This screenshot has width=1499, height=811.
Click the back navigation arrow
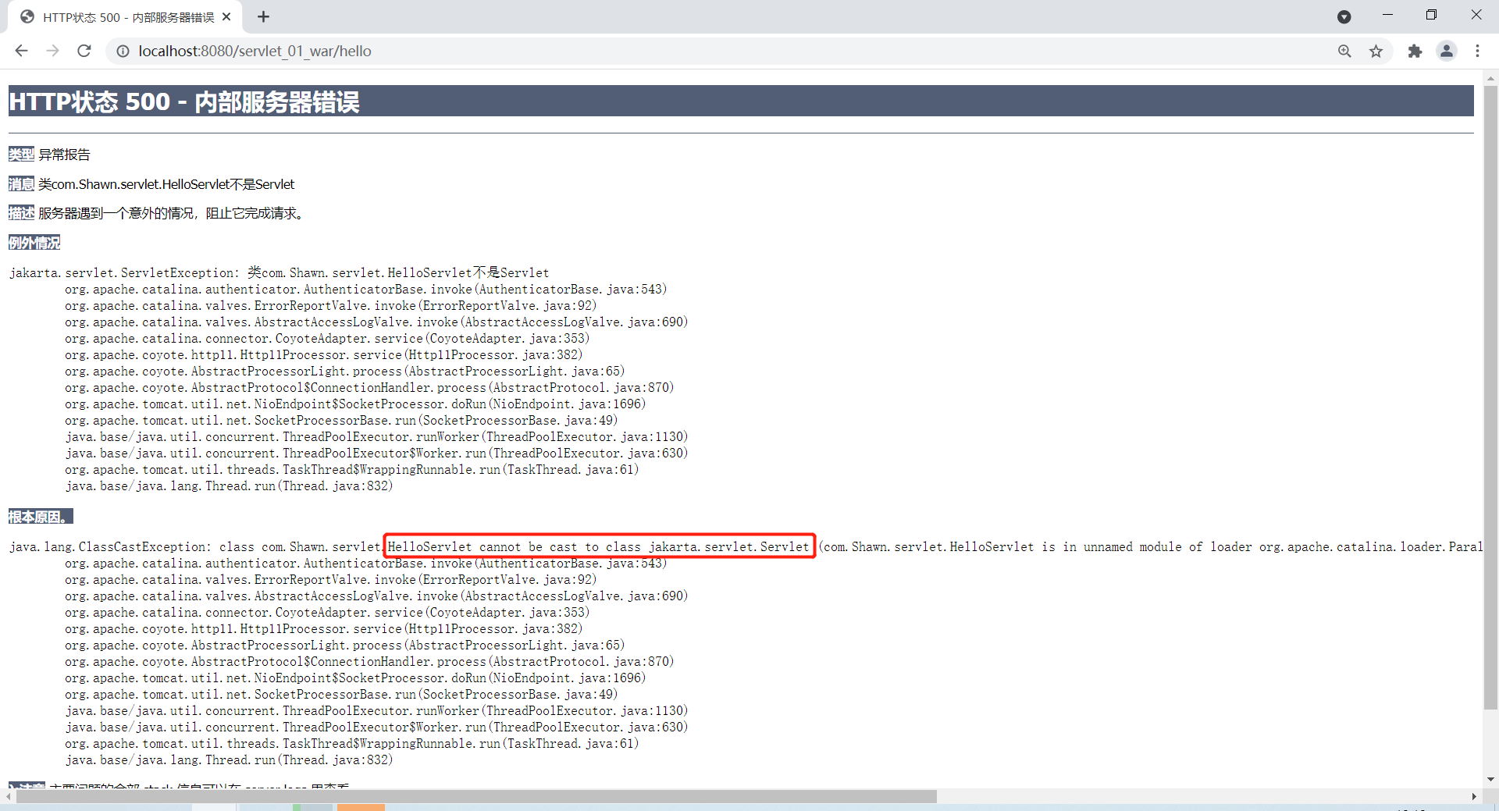pyautogui.click(x=21, y=51)
